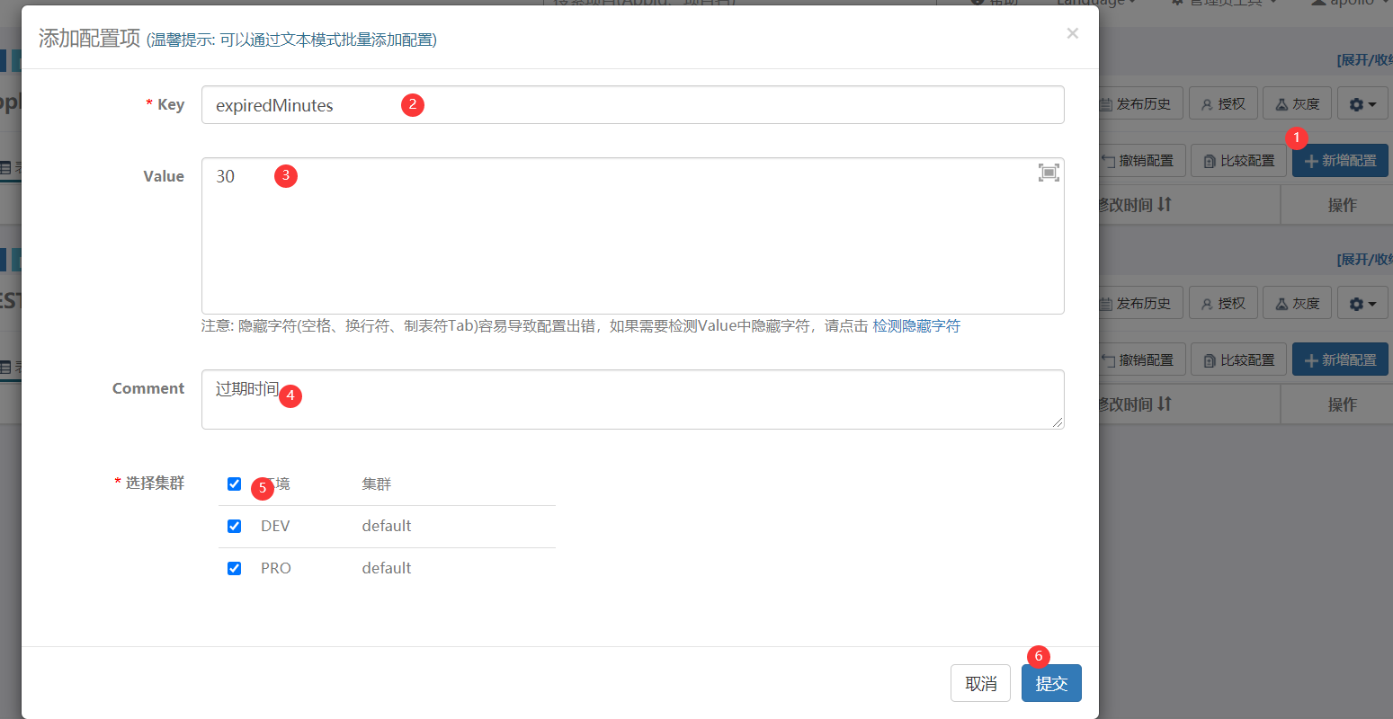Click the DEV environment label
The width and height of the screenshot is (1393, 719).
pyautogui.click(x=275, y=526)
